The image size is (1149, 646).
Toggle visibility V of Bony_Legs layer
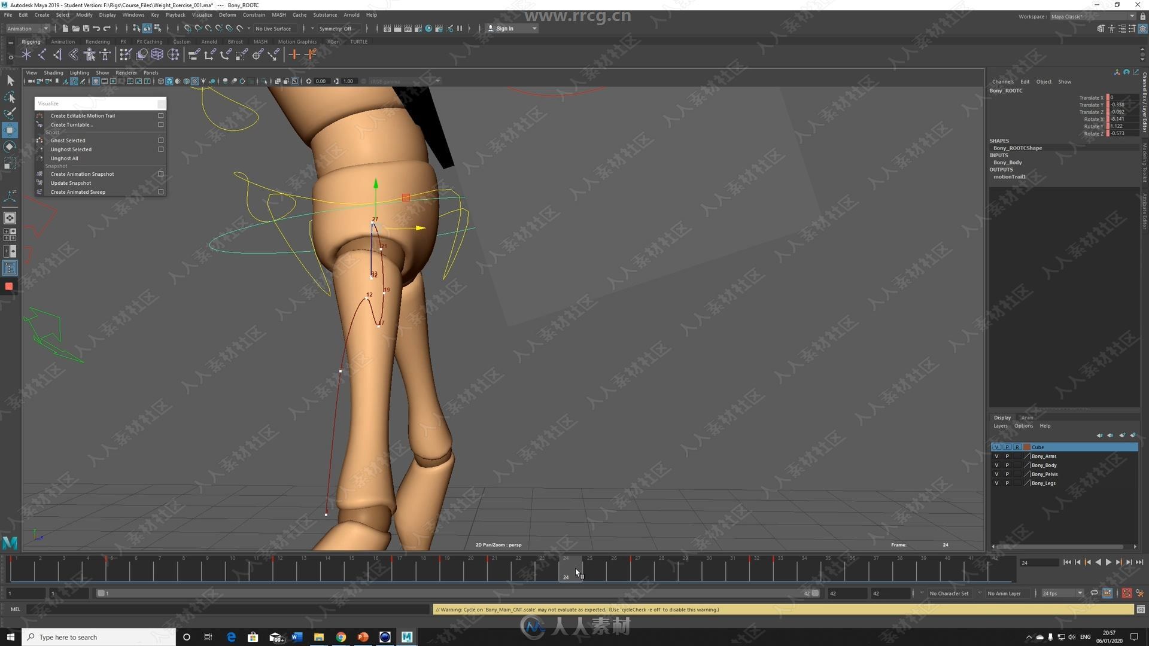point(996,483)
